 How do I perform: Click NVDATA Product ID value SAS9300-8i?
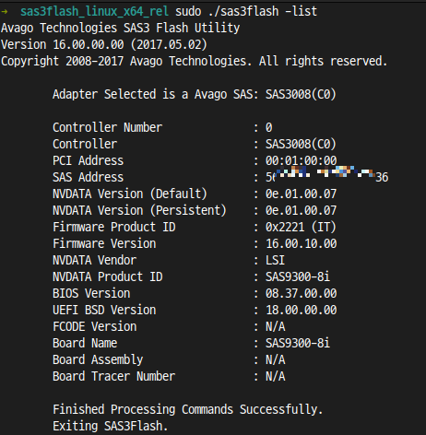tap(298, 276)
